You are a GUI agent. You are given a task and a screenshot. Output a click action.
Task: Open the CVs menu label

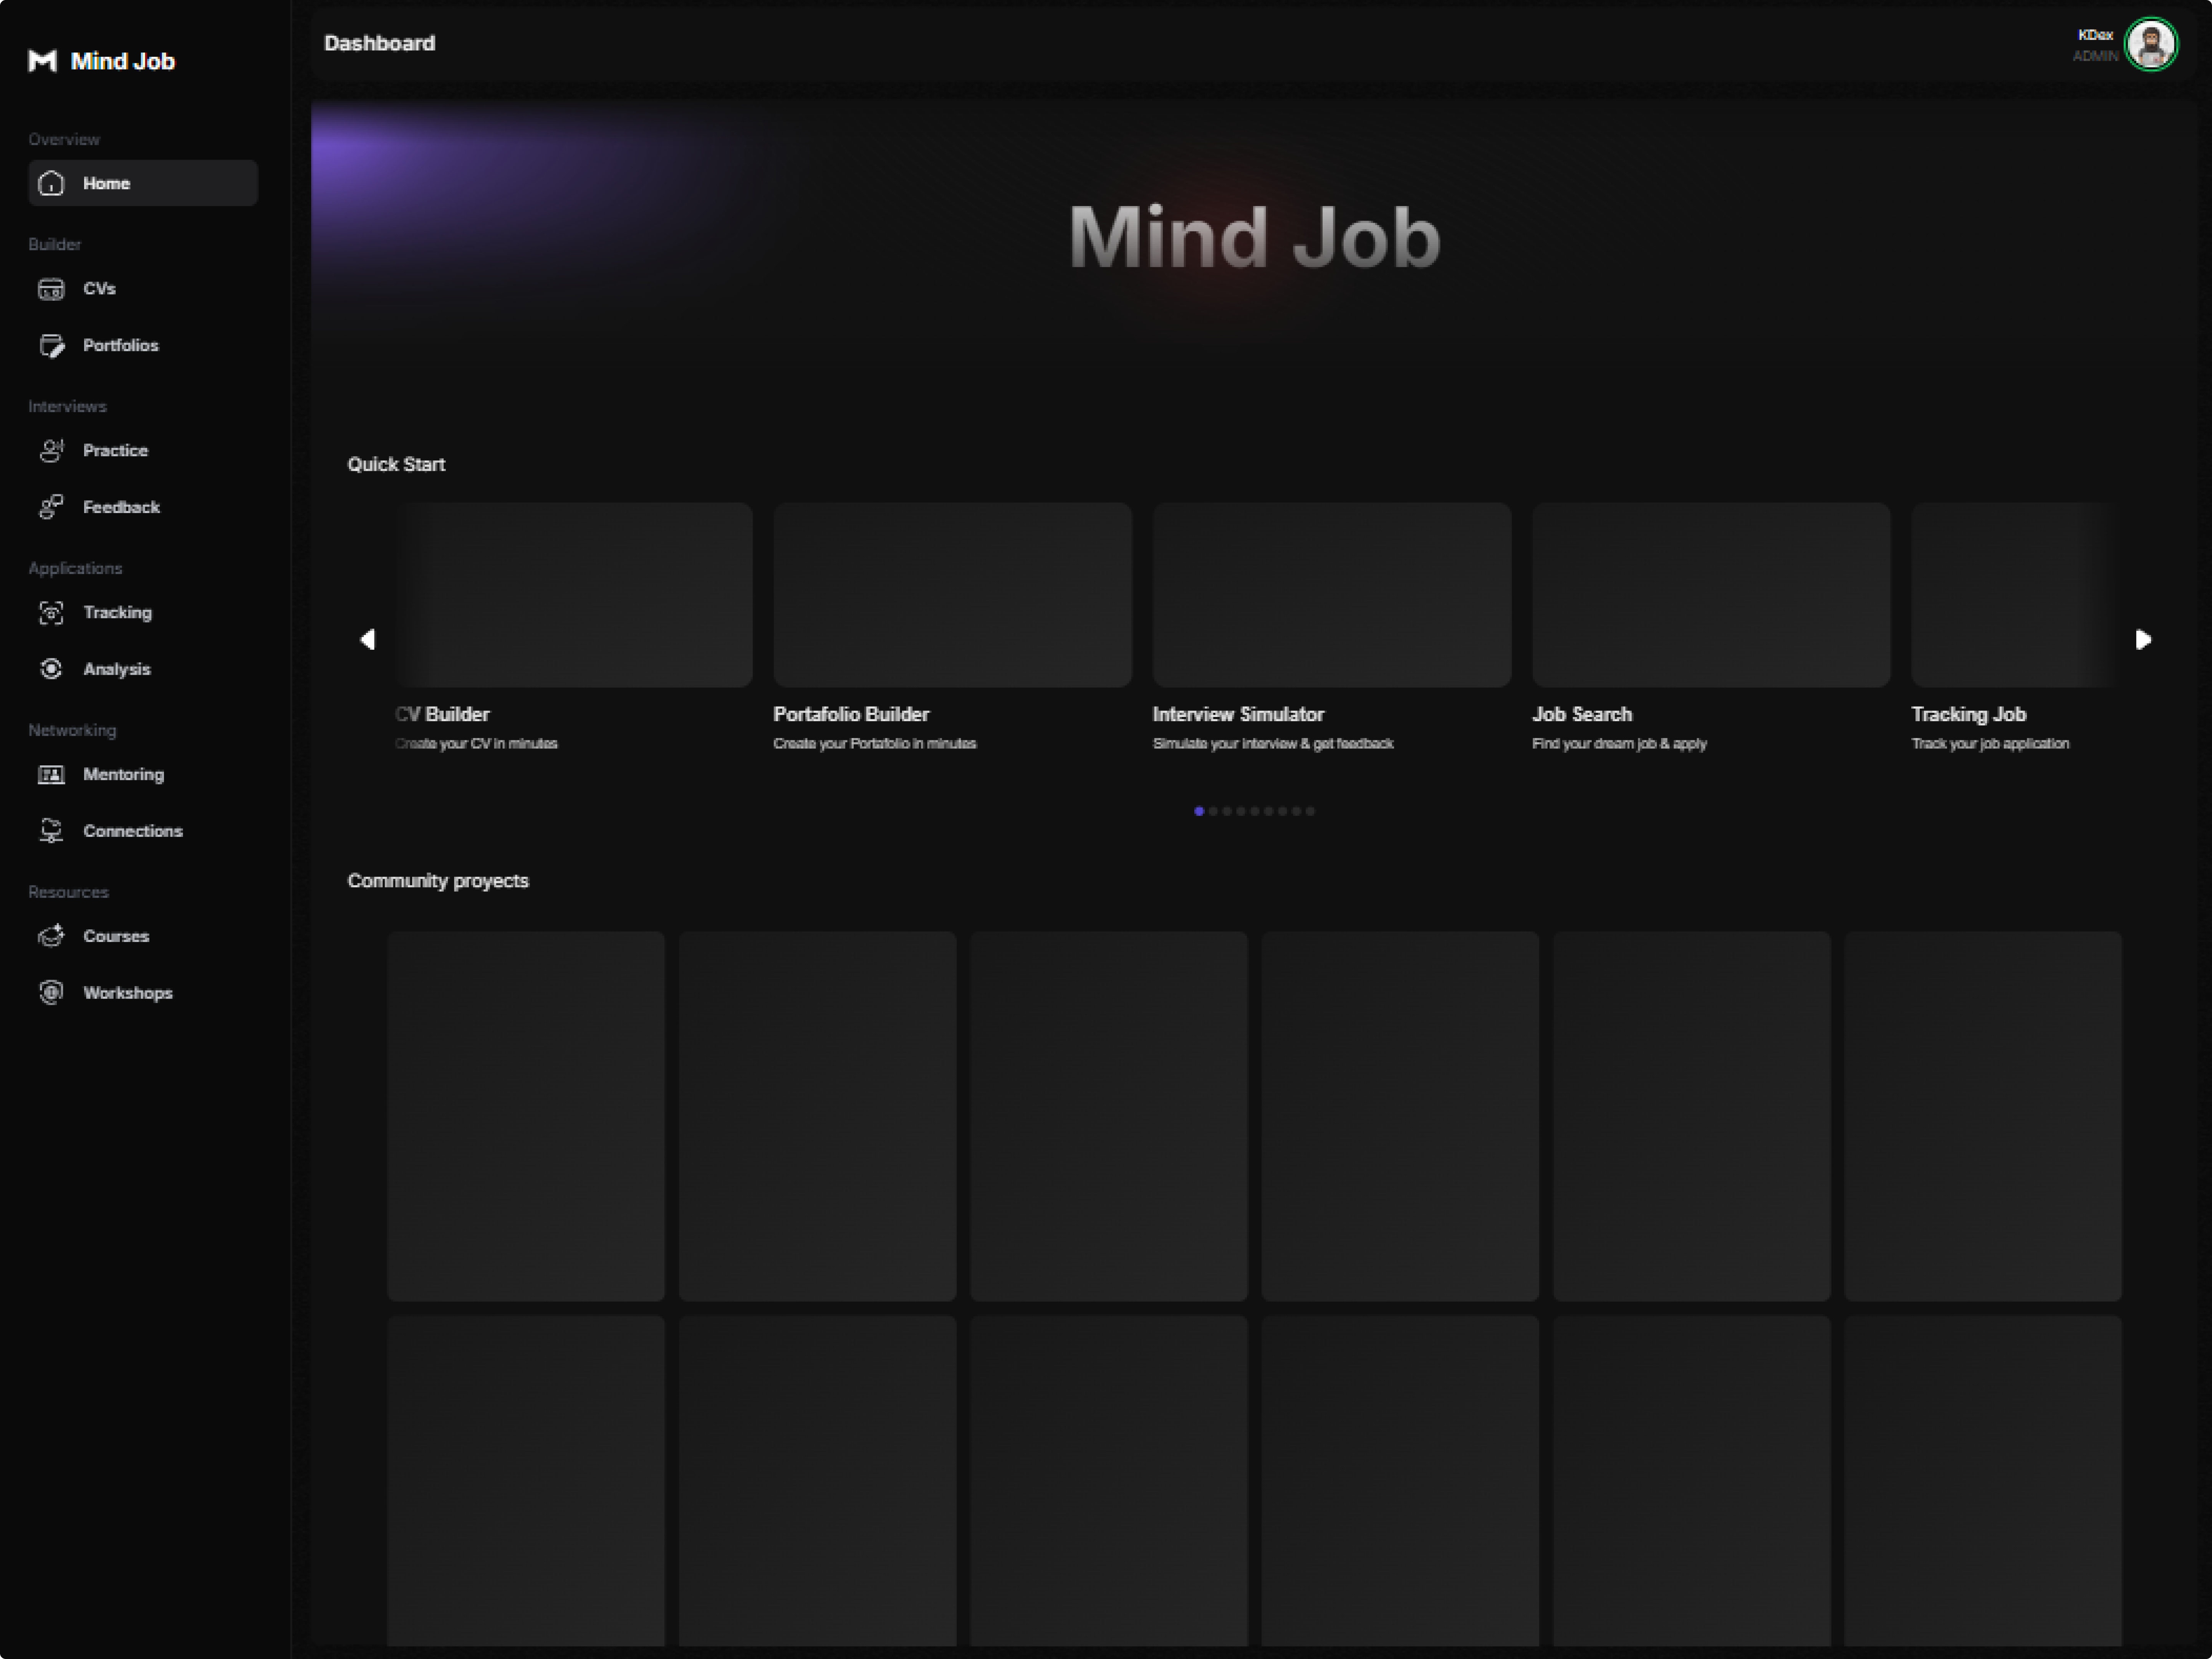99,289
